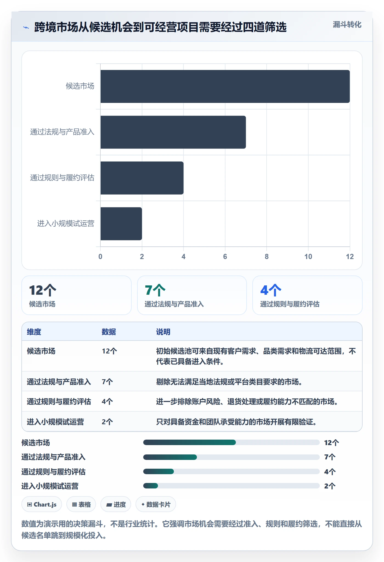The width and height of the screenshot is (384, 562).
Task: Click the y-axis label 进入小规模试运营
Action: (66, 224)
